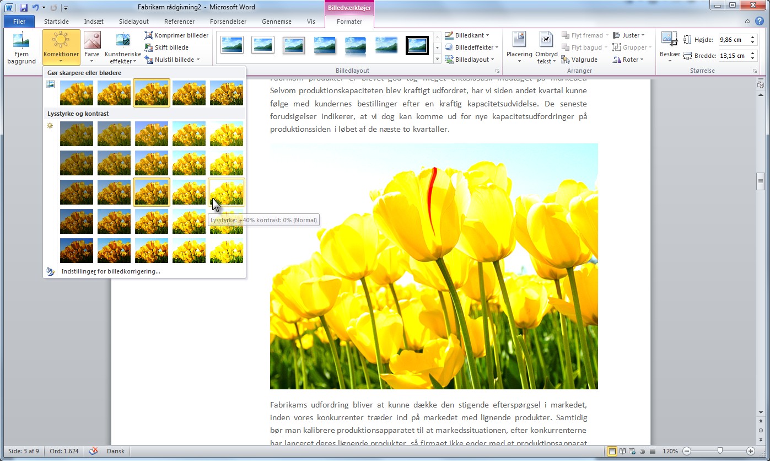Viewport: 770px width, 461px height.
Task: Open the Roter rotate dropdown
Action: pos(628,60)
